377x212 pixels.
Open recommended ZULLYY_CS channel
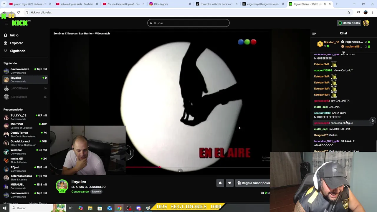coord(25,117)
